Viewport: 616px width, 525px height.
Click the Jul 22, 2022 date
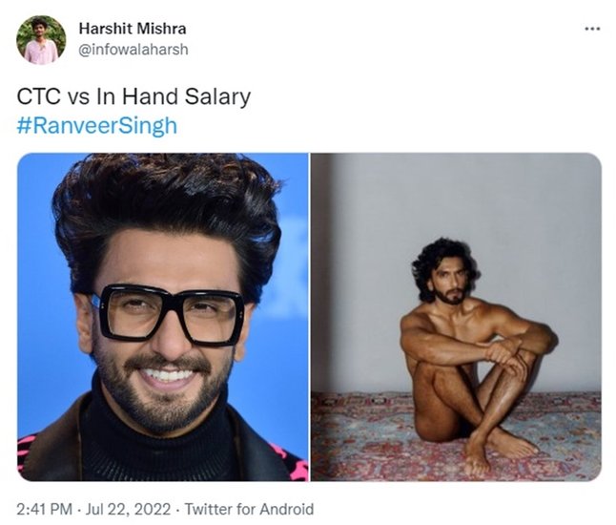(128, 509)
